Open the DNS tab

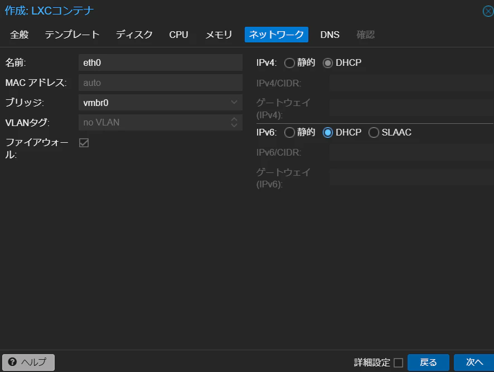pyautogui.click(x=330, y=35)
